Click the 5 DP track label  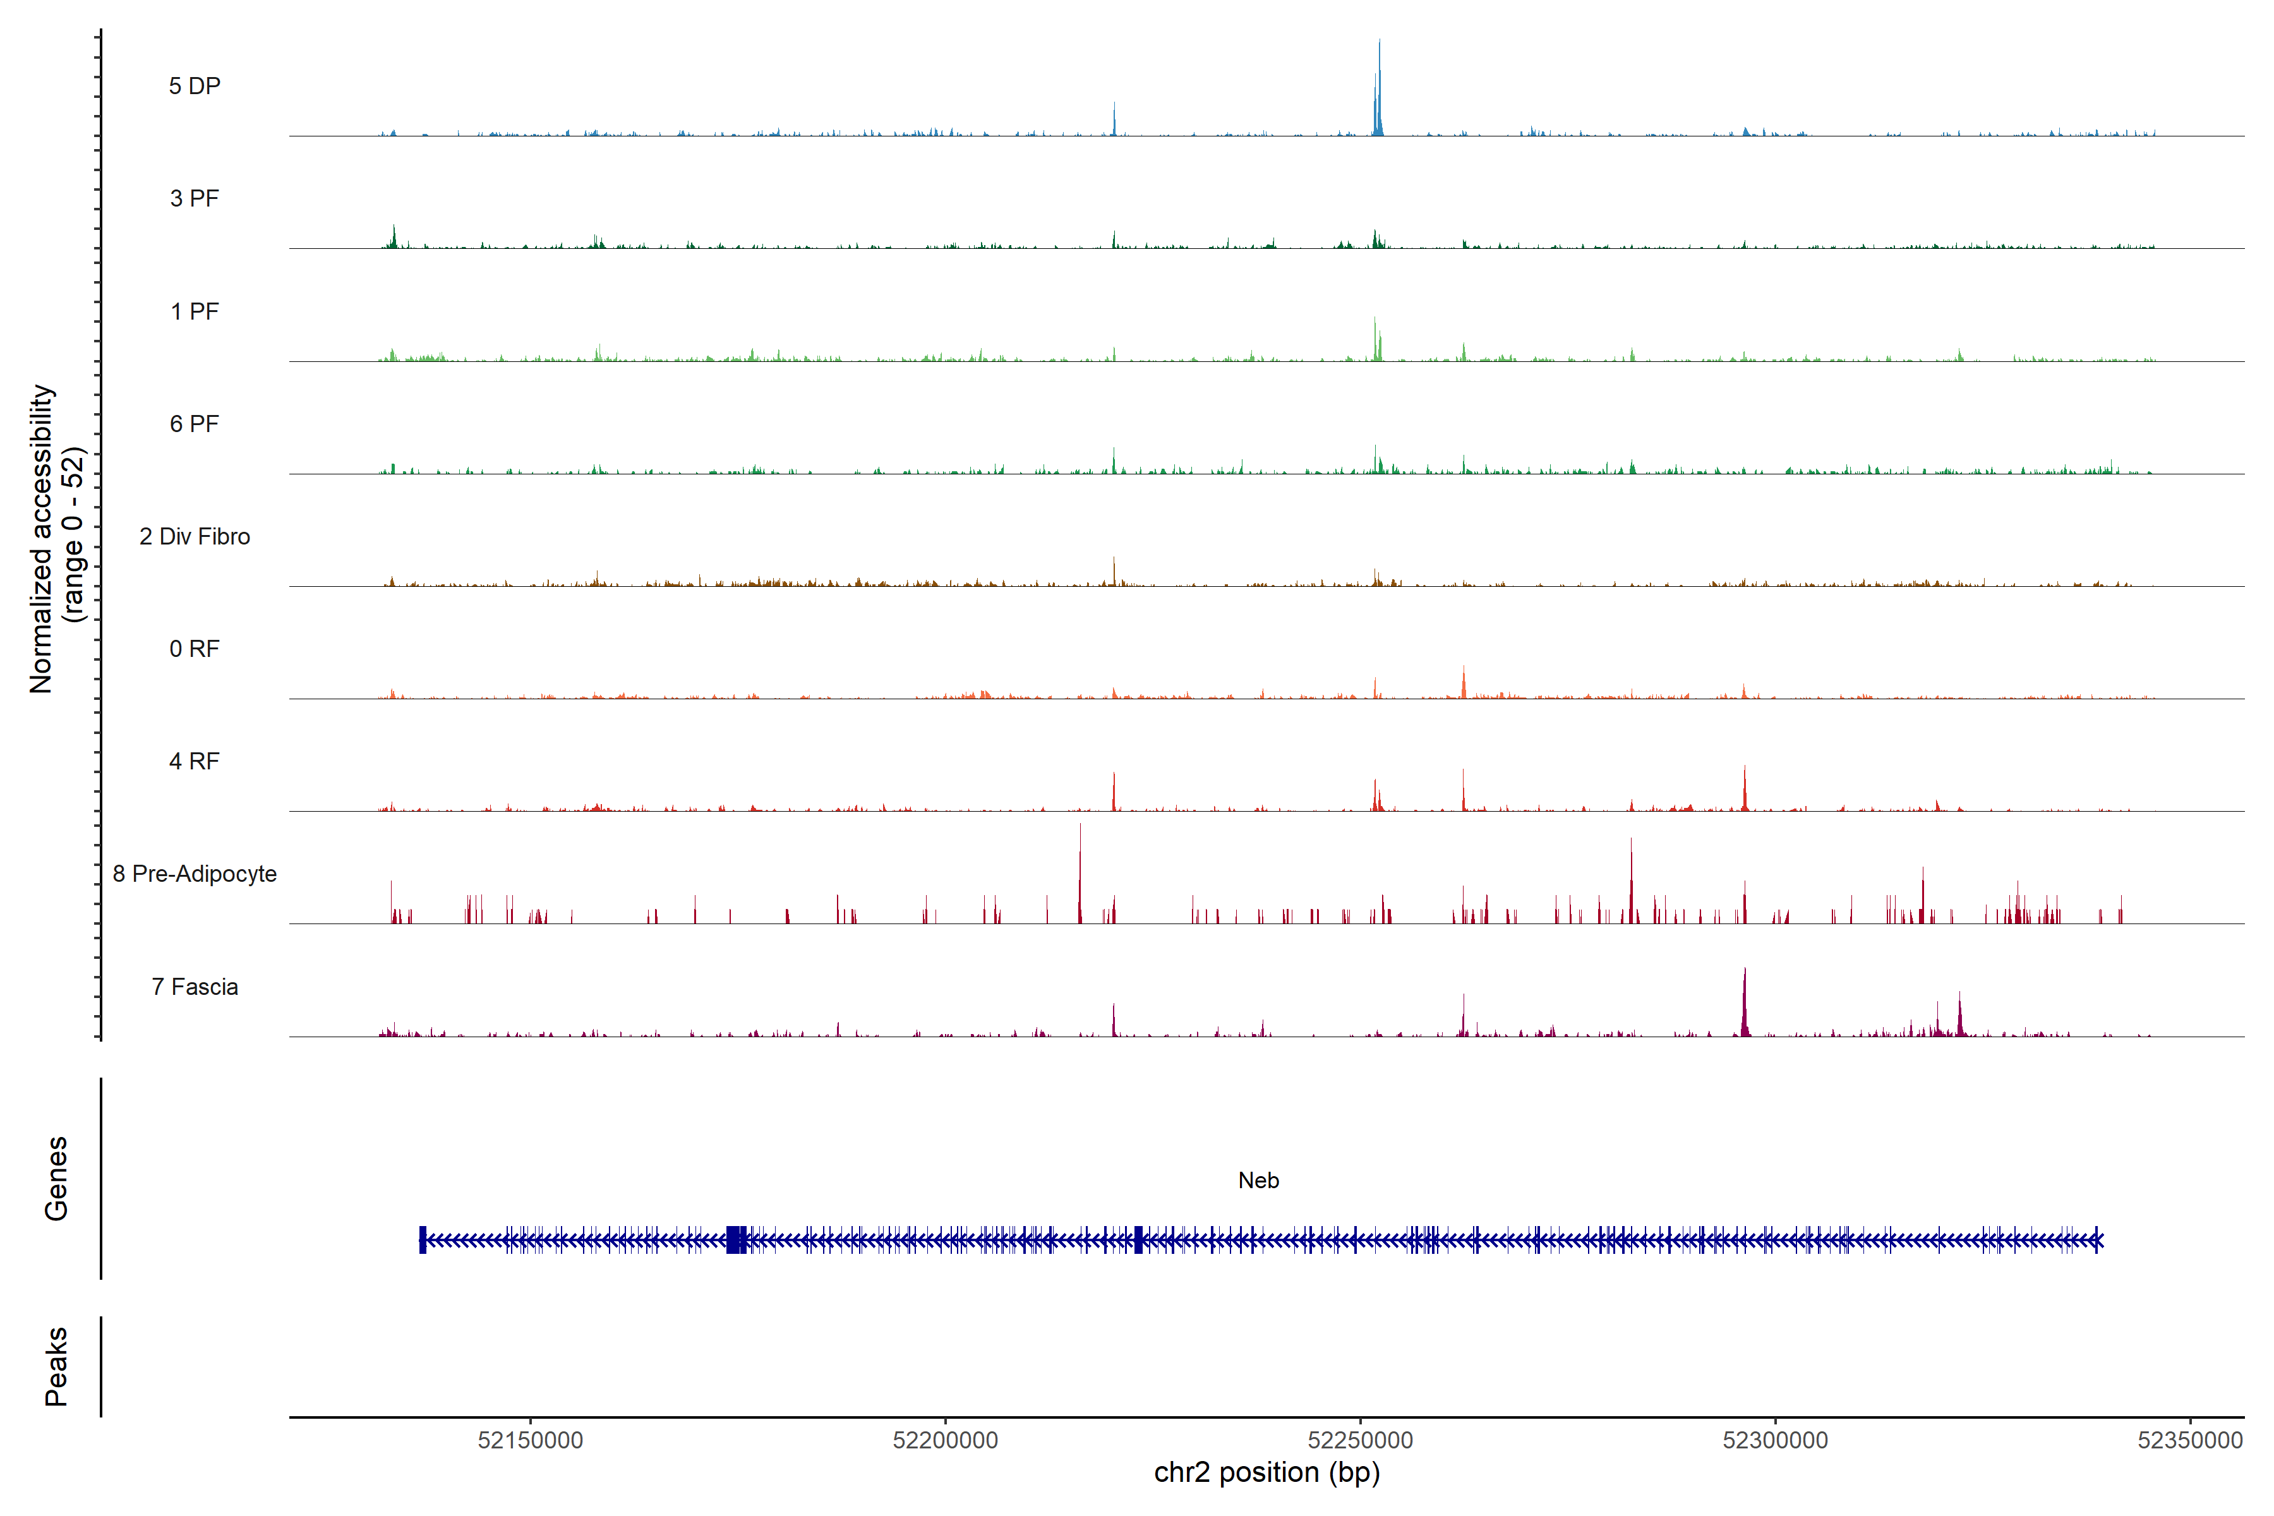pos(195,86)
